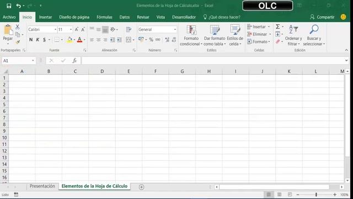
Task: Increase font size with larger A
Action: [76, 29]
